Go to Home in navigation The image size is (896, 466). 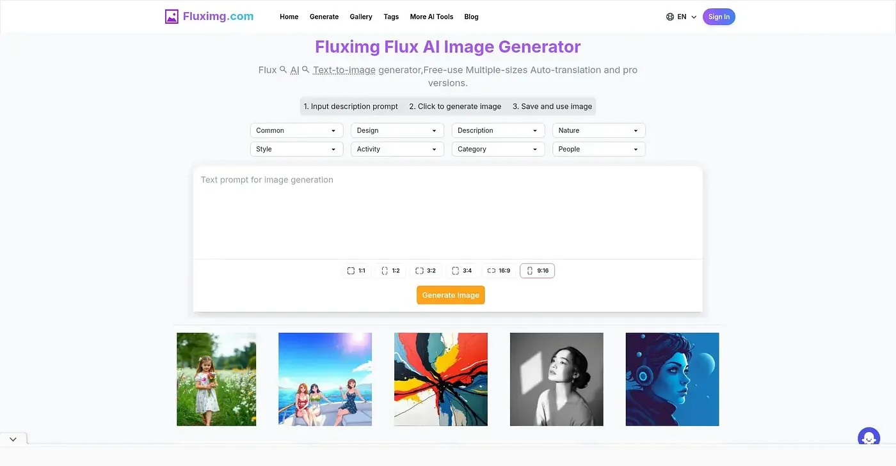coord(289,17)
